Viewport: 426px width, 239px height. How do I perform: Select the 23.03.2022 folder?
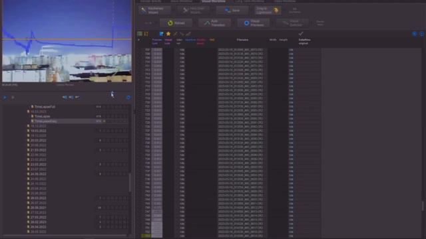point(38,165)
